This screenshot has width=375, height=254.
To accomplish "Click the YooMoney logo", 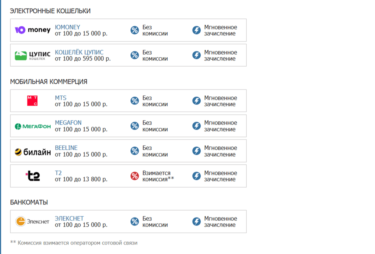I will pos(33,30).
